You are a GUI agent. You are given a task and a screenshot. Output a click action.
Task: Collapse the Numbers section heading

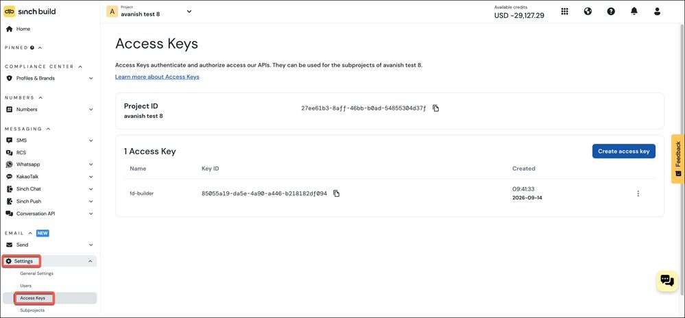click(x=40, y=97)
